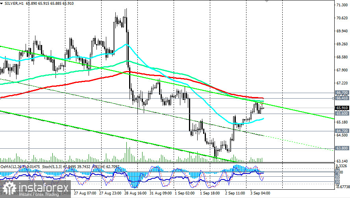The width and height of the screenshot is (350, 198).
Task: Click the 2 Sep 11:00 time label
Action: point(235,193)
